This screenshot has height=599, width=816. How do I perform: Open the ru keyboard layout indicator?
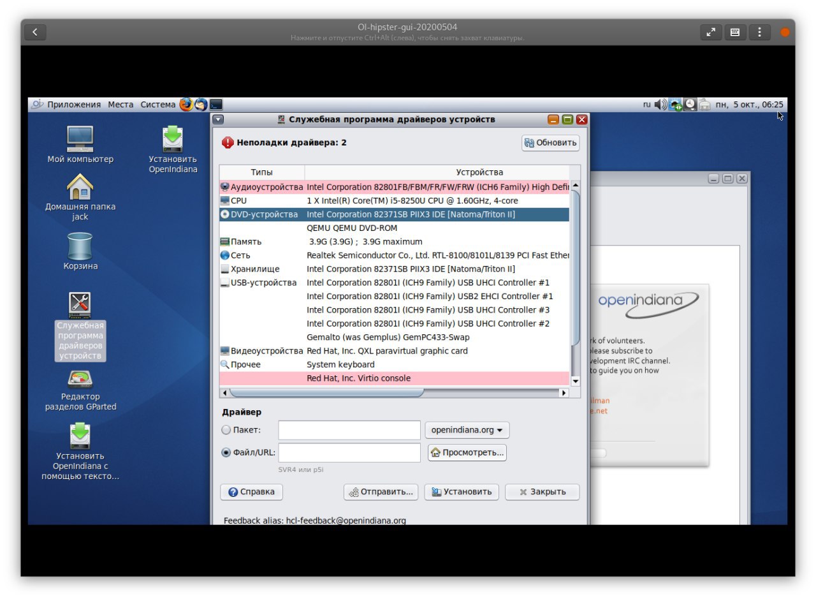coord(647,105)
